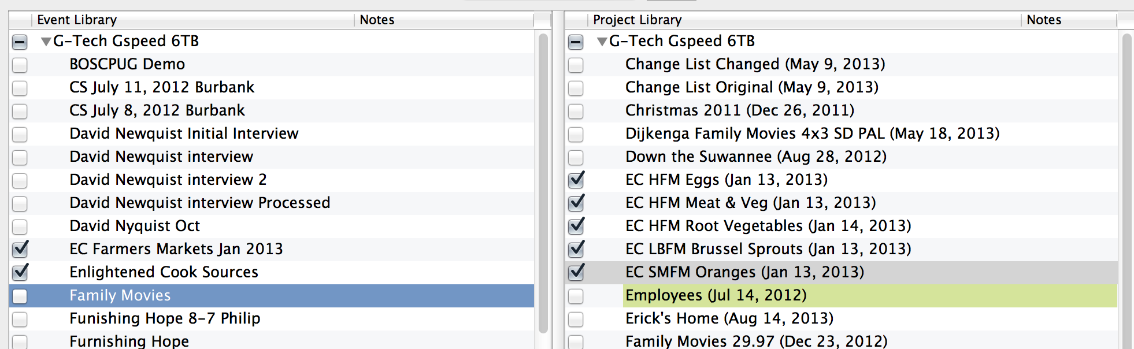The width and height of the screenshot is (1134, 349).
Task: Click the Notes header in Project Library
Action: point(1069,20)
